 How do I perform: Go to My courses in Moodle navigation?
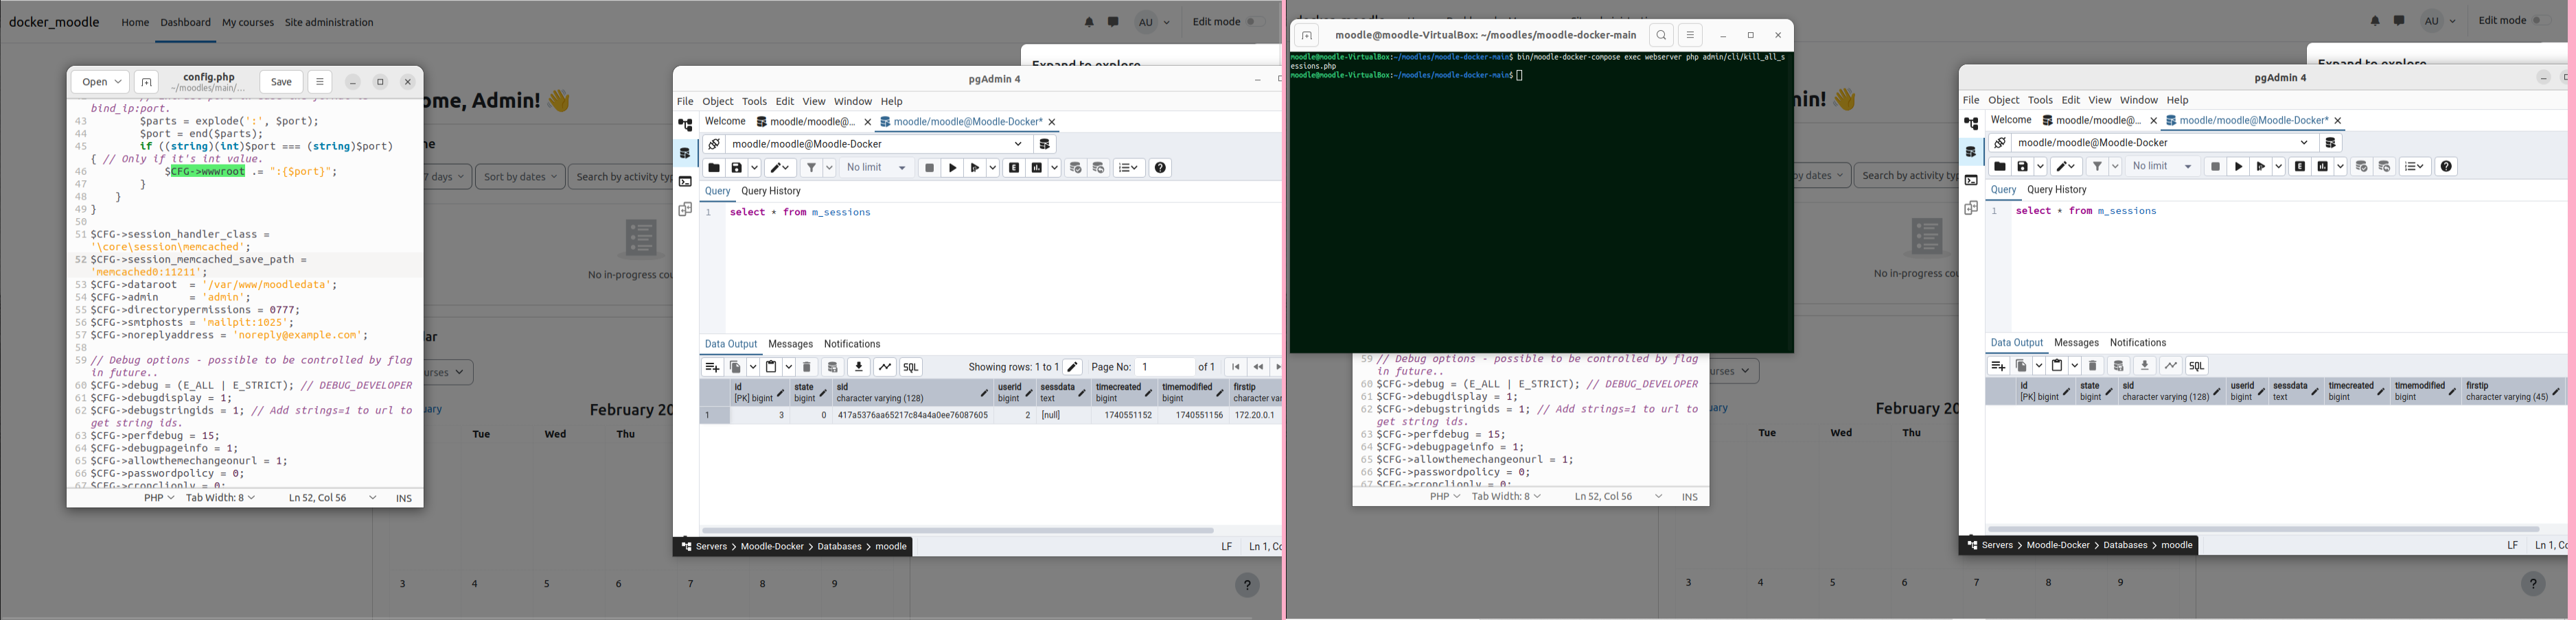point(248,22)
